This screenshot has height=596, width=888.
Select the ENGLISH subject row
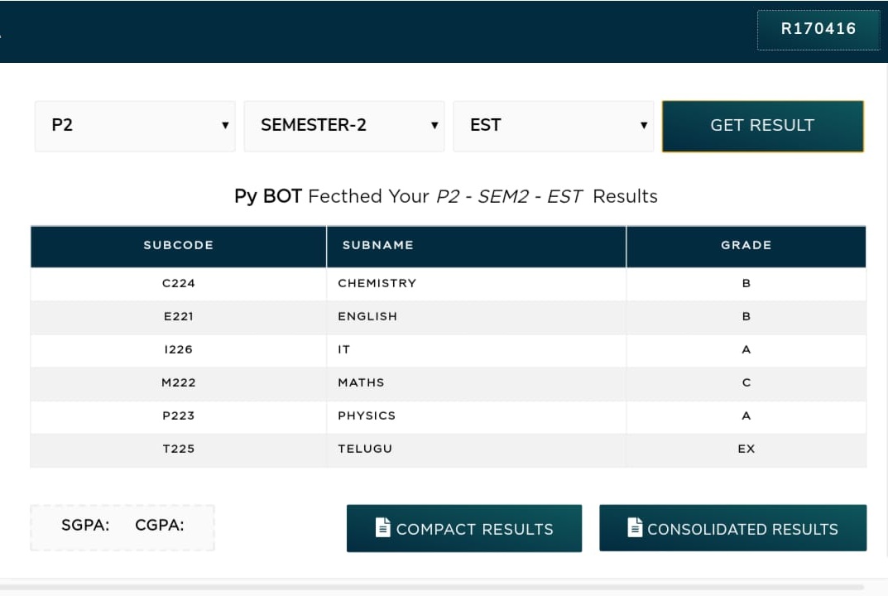tap(448, 317)
